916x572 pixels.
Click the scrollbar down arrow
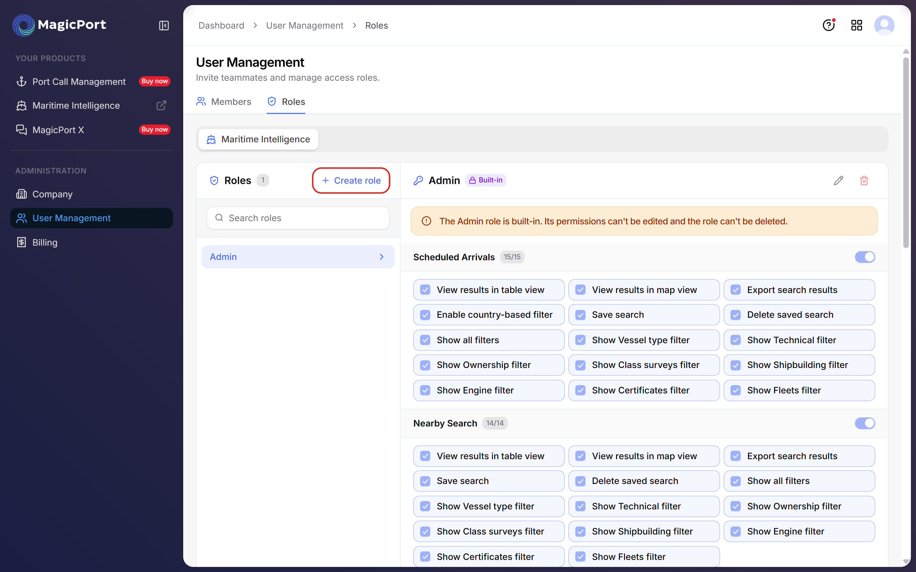(x=906, y=562)
